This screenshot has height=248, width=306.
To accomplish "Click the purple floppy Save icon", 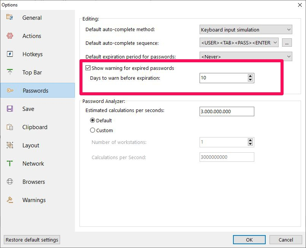I will (10, 109).
